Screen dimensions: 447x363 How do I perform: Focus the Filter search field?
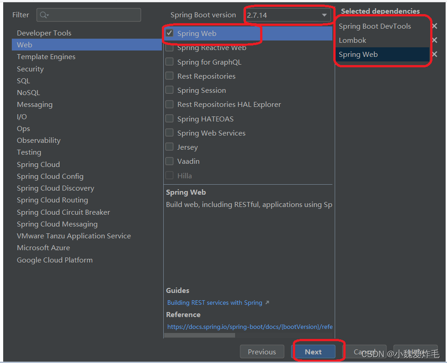coord(89,15)
